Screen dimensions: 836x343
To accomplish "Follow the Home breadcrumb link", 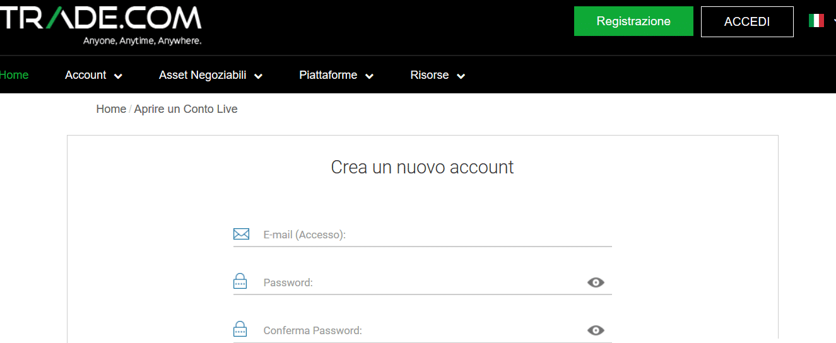I will [111, 109].
